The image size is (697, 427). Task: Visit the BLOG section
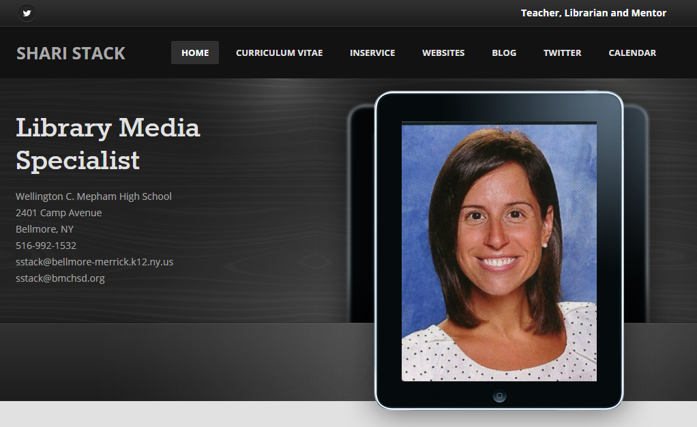[x=503, y=52]
